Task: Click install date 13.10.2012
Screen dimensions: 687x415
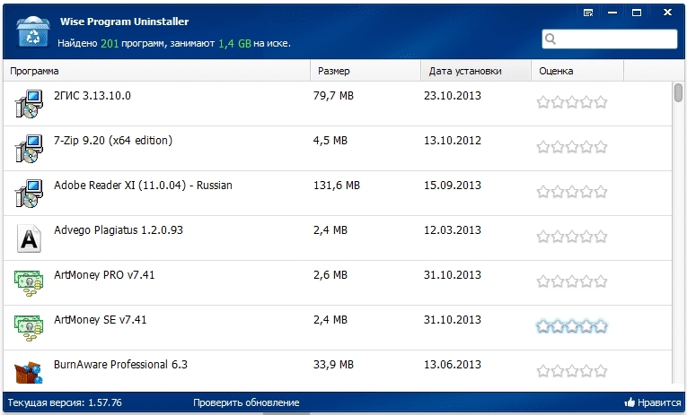Action: pos(452,141)
